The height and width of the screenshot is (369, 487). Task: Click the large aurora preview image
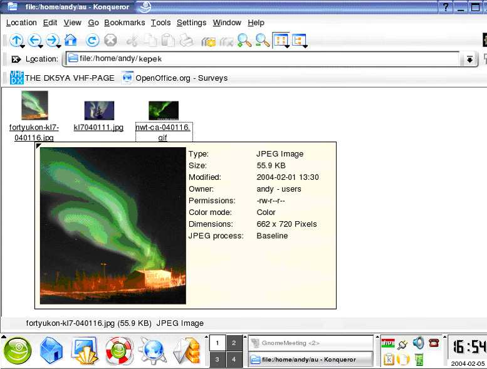click(113, 226)
